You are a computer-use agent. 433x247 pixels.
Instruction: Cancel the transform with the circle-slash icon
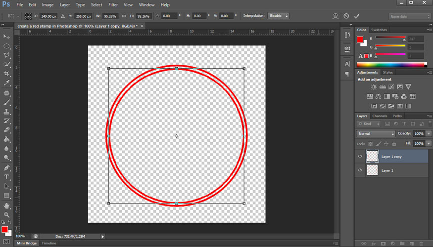[346, 16]
